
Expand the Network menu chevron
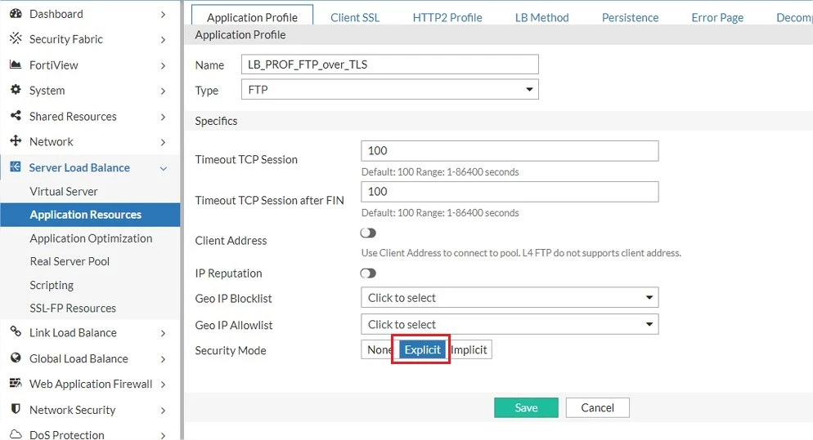(164, 142)
